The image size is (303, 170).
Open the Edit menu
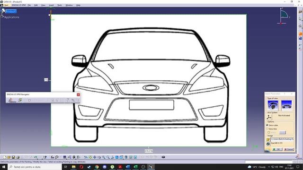pos(36,5)
